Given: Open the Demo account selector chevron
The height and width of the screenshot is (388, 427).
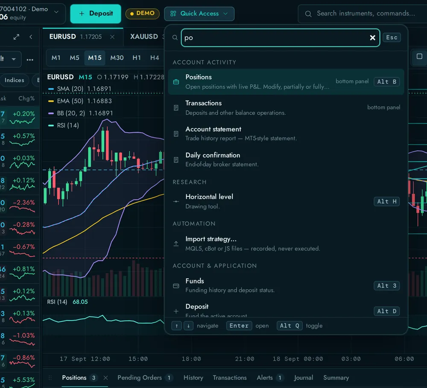Looking at the screenshot, I should (x=56, y=12).
